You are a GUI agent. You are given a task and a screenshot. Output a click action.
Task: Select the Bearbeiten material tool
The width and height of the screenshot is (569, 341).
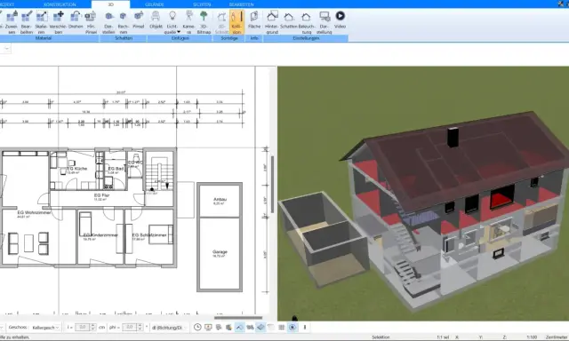click(26, 22)
